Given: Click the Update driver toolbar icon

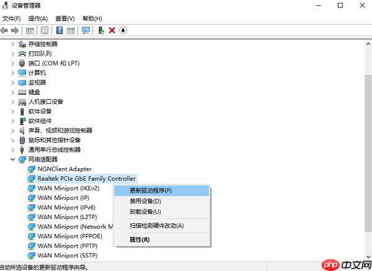Looking at the screenshot, I should [101, 30].
